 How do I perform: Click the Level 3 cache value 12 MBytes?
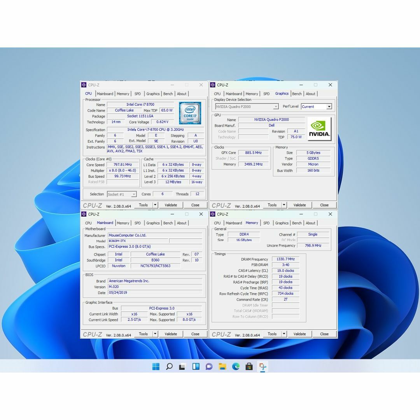tap(173, 182)
